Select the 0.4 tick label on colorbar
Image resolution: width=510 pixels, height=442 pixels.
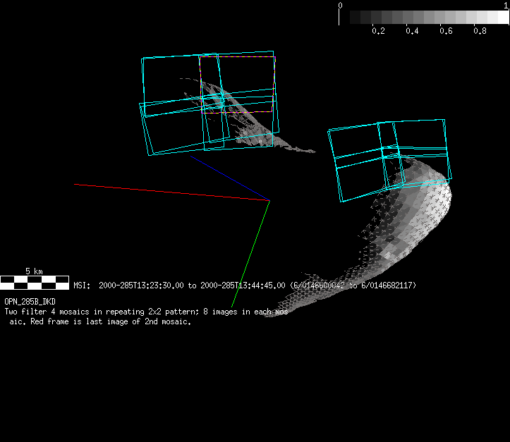pyautogui.click(x=412, y=31)
